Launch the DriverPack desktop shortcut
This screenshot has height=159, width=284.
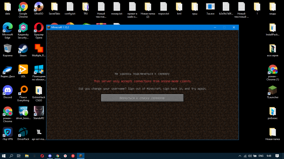[23, 134]
